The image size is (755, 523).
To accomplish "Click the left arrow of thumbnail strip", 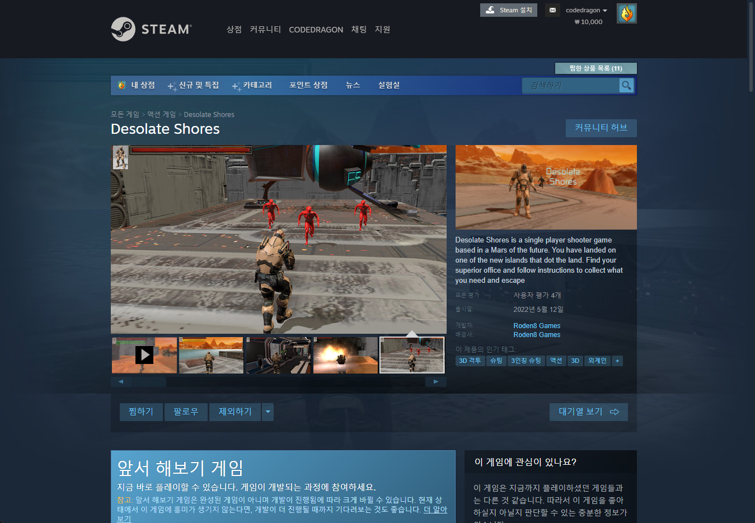I will (x=121, y=382).
